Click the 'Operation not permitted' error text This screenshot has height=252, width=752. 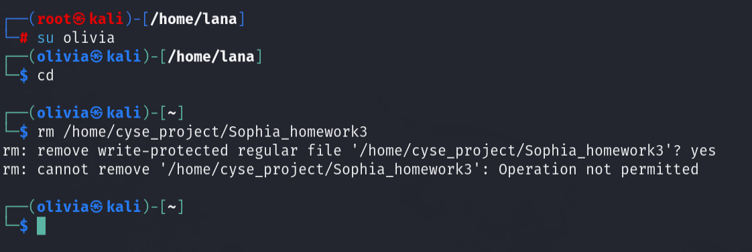(x=599, y=170)
